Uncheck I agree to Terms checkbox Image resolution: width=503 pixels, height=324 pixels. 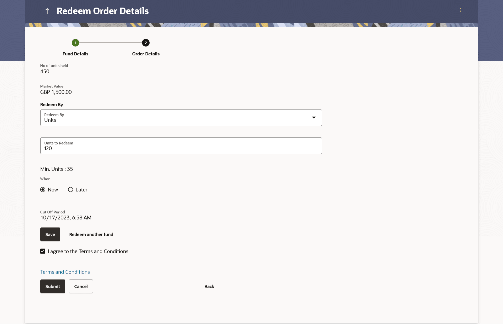43,251
